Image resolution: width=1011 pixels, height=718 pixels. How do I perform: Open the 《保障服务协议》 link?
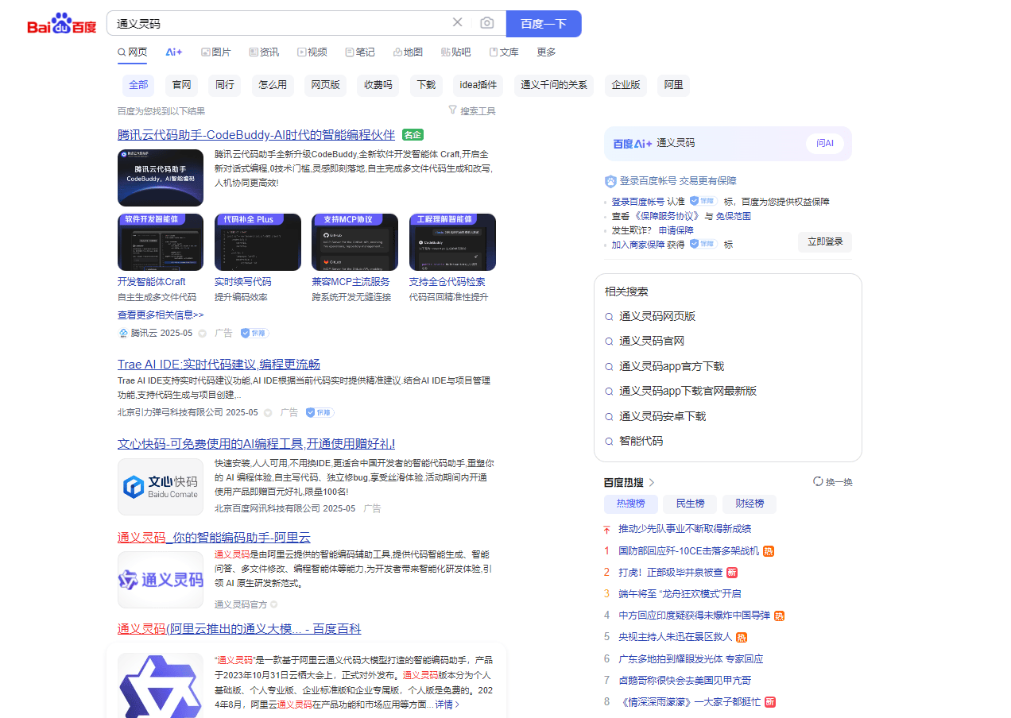point(668,216)
